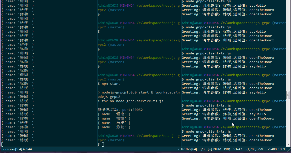Open a new console with the [+] status bar button
This screenshot has width=291, height=153.
click(210, 149)
